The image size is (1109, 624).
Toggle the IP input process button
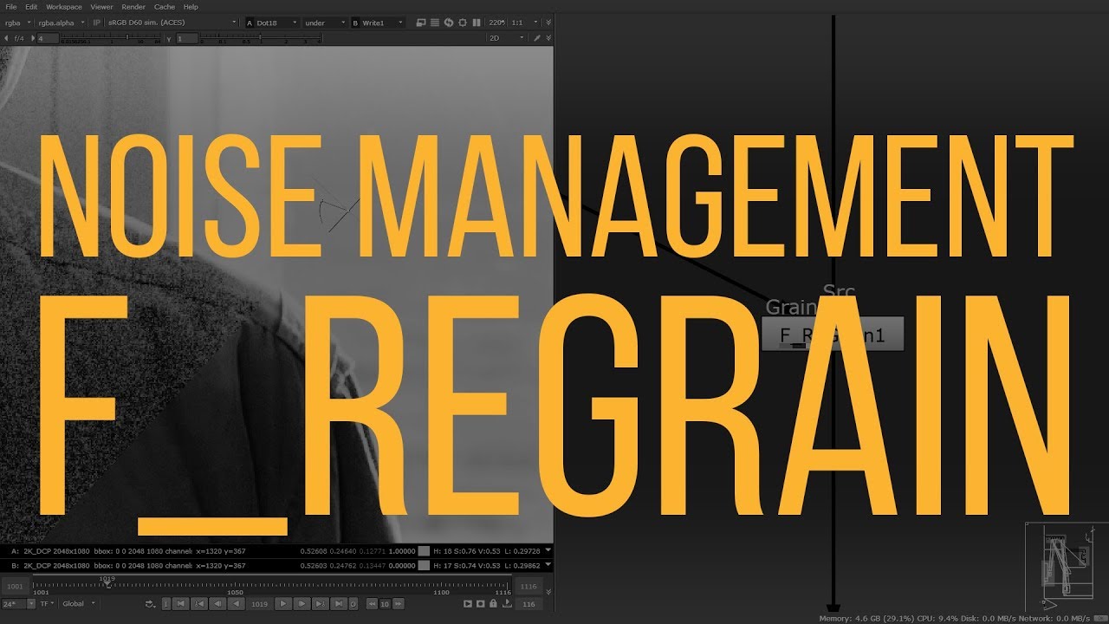tap(97, 23)
